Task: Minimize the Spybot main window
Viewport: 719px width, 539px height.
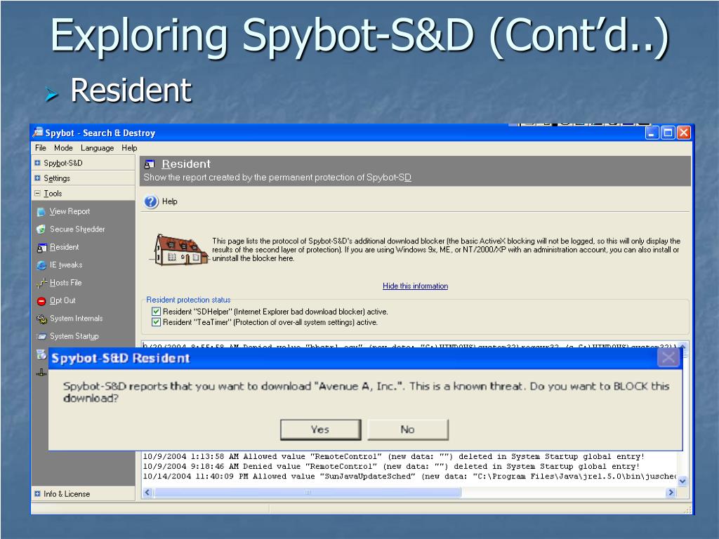Action: tap(652, 133)
